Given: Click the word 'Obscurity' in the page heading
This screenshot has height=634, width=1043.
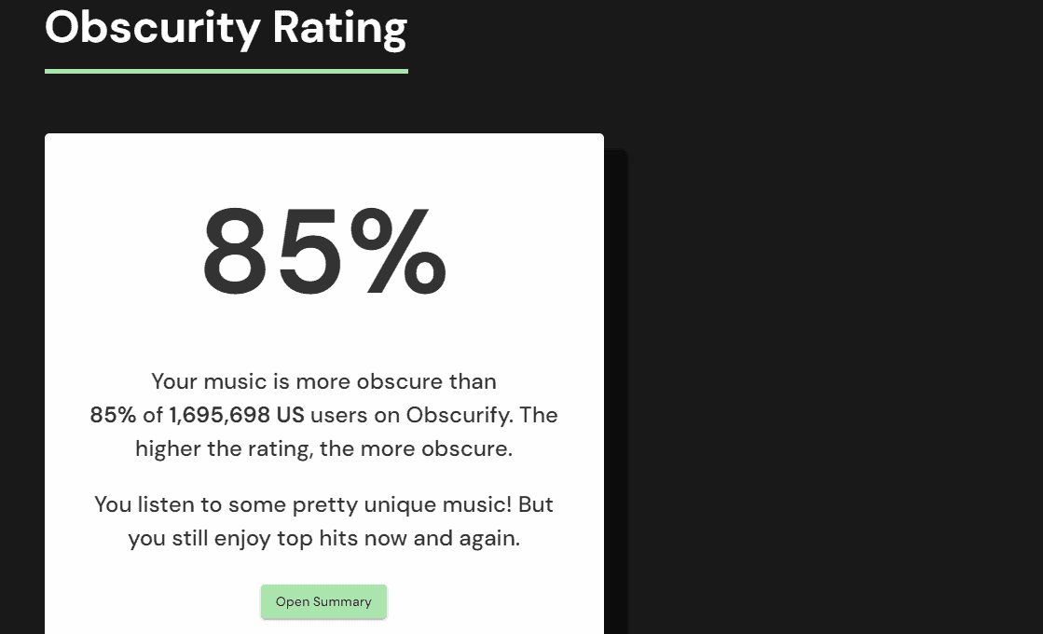Looking at the screenshot, I should pyautogui.click(x=152, y=28).
